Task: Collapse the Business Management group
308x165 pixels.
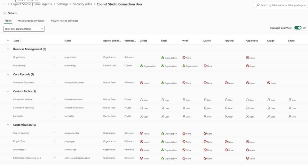Action: point(8,49)
